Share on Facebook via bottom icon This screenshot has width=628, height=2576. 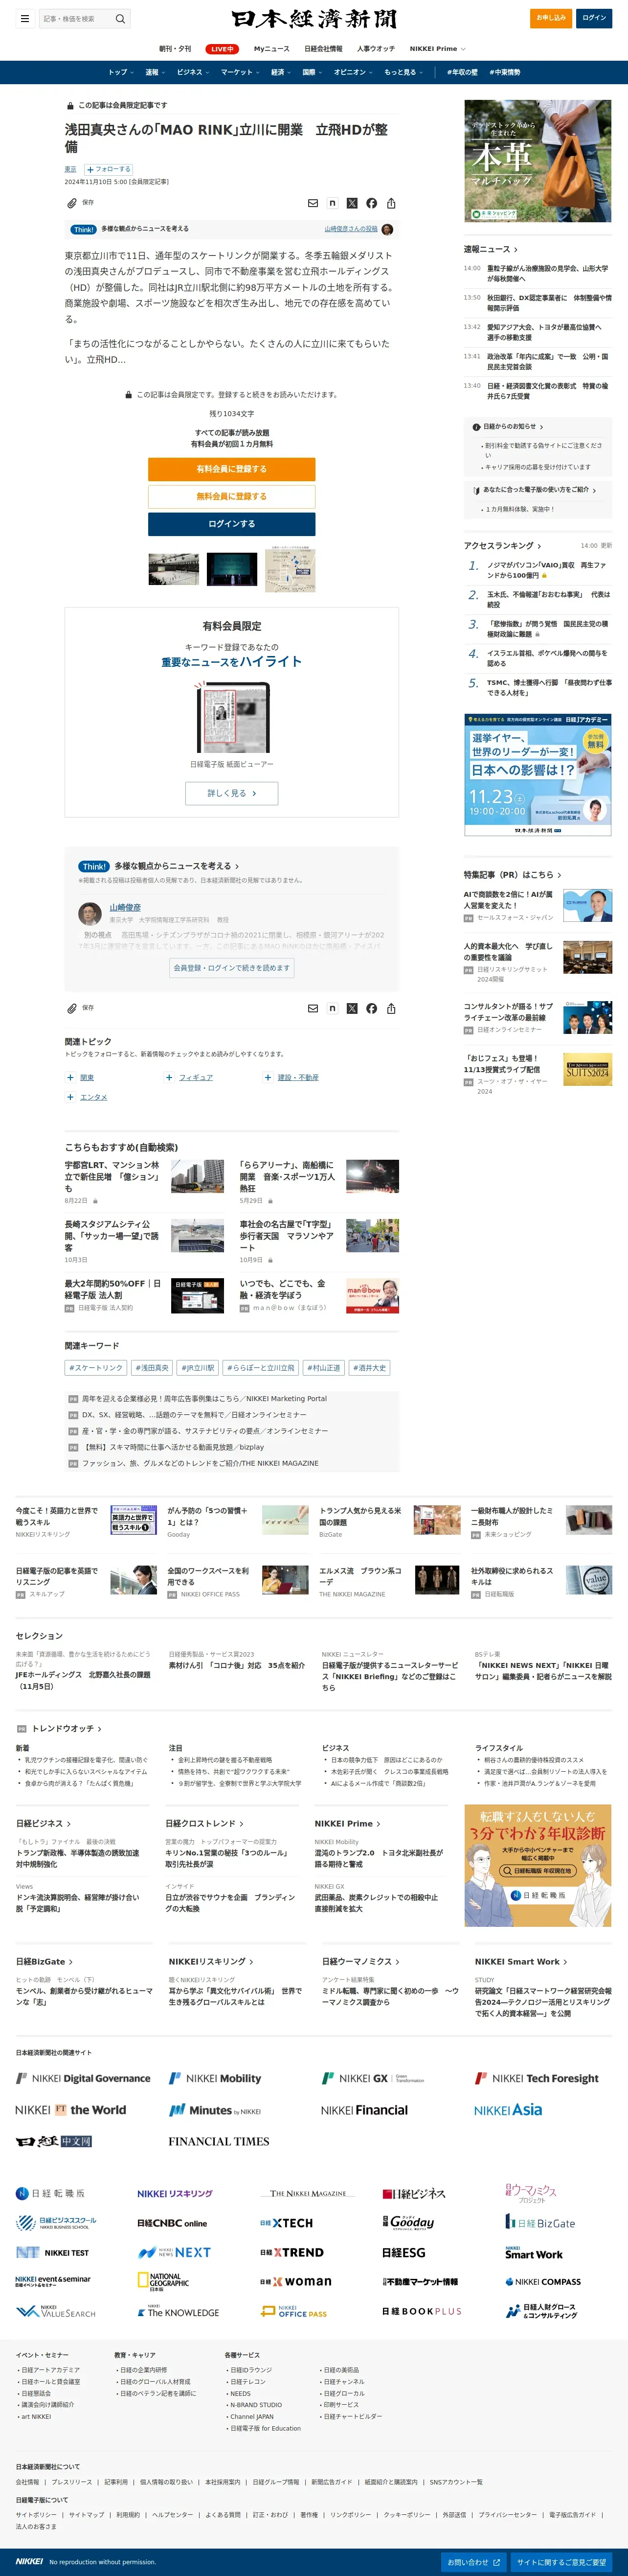(371, 1008)
